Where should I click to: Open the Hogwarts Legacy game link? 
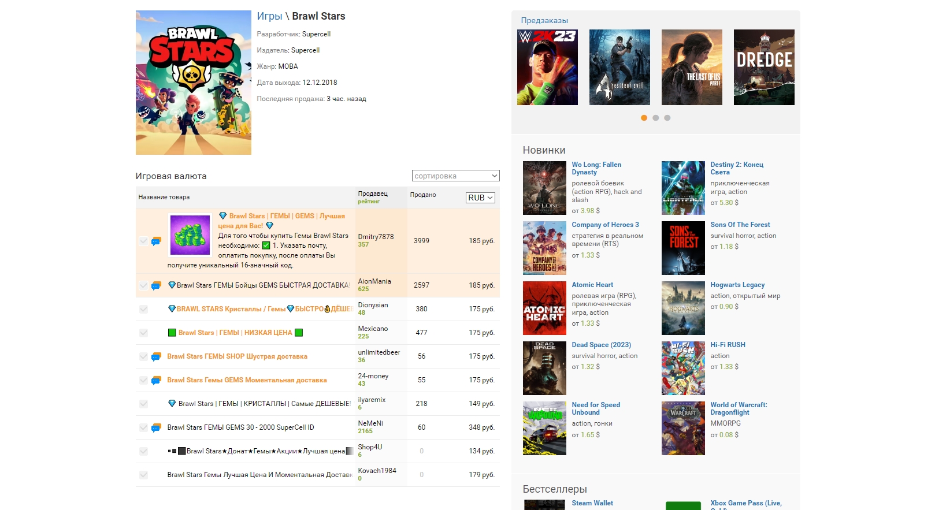click(737, 285)
